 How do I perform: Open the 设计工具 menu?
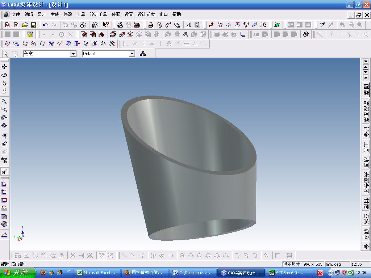(98, 14)
